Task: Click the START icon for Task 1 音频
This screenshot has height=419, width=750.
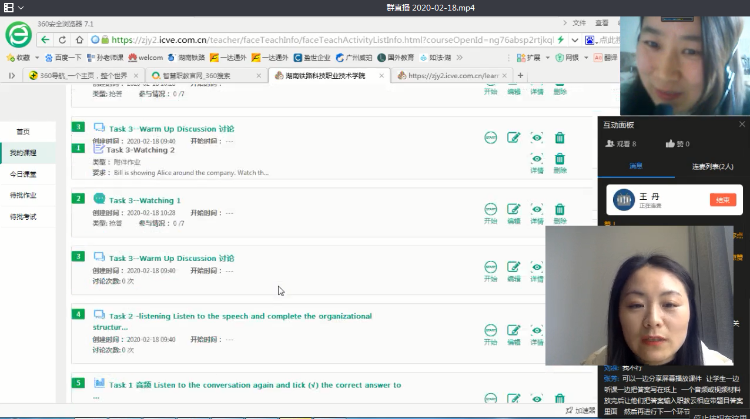Action: pos(490,399)
